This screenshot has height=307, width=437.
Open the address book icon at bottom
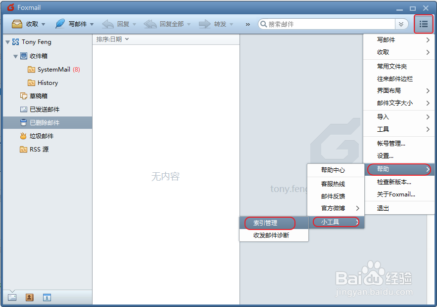point(29,298)
